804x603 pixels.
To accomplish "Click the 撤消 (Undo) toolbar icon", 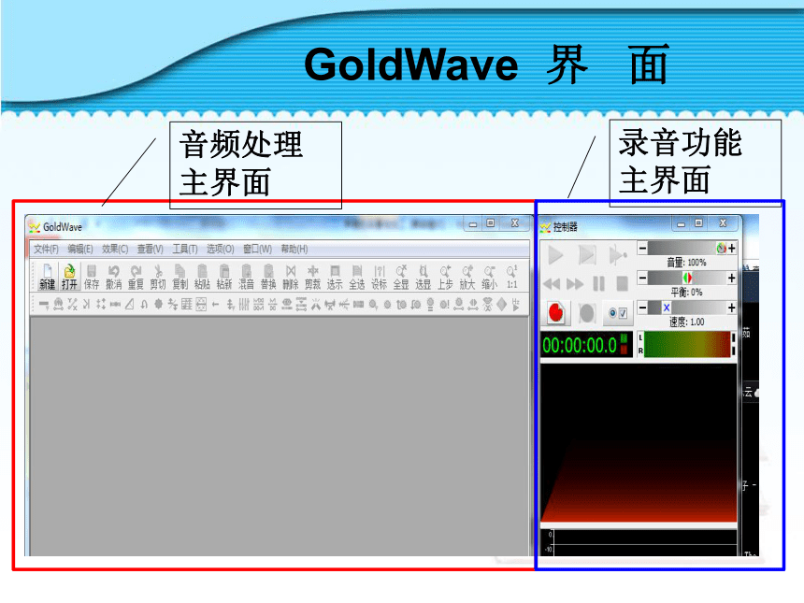I will 114,277.
